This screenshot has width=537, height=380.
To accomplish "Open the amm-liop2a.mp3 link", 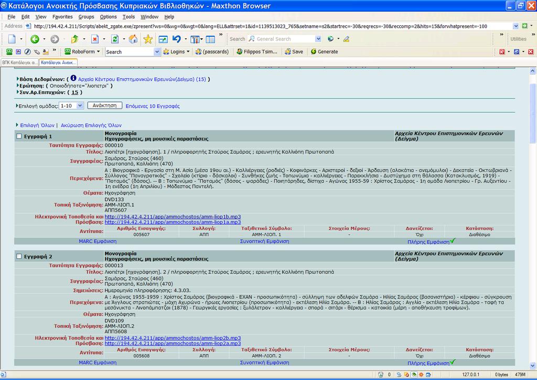I will point(173,343).
